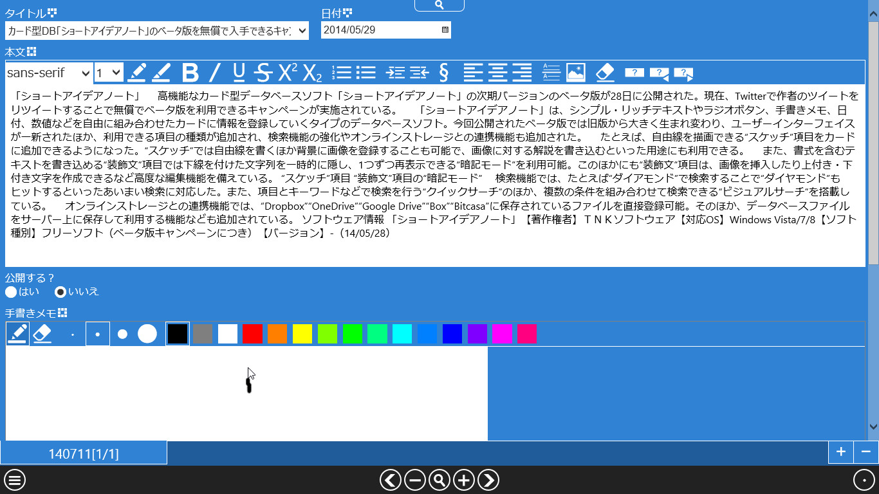This screenshot has height=494, width=879.
Task: Pick the red color swatch for the pen
Action: [252, 333]
